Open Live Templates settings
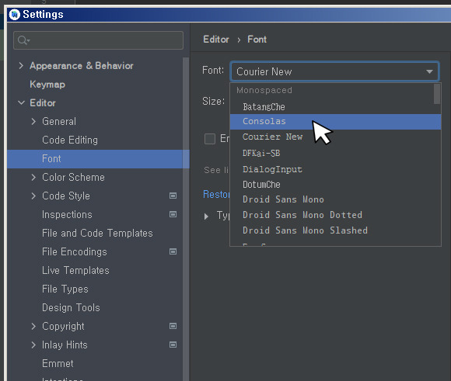This screenshot has height=381, width=451. 75,271
